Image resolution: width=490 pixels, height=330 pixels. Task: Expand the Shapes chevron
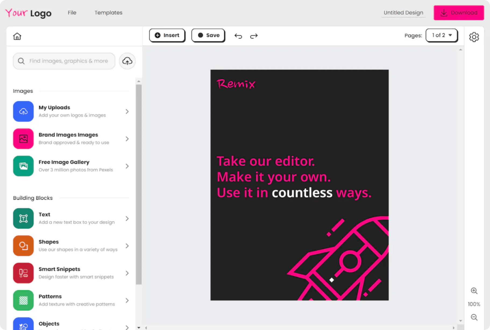(127, 246)
